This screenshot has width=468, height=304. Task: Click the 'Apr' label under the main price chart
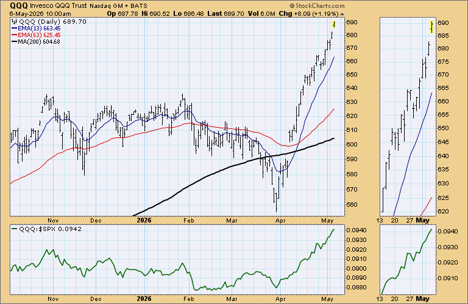[x=280, y=221]
